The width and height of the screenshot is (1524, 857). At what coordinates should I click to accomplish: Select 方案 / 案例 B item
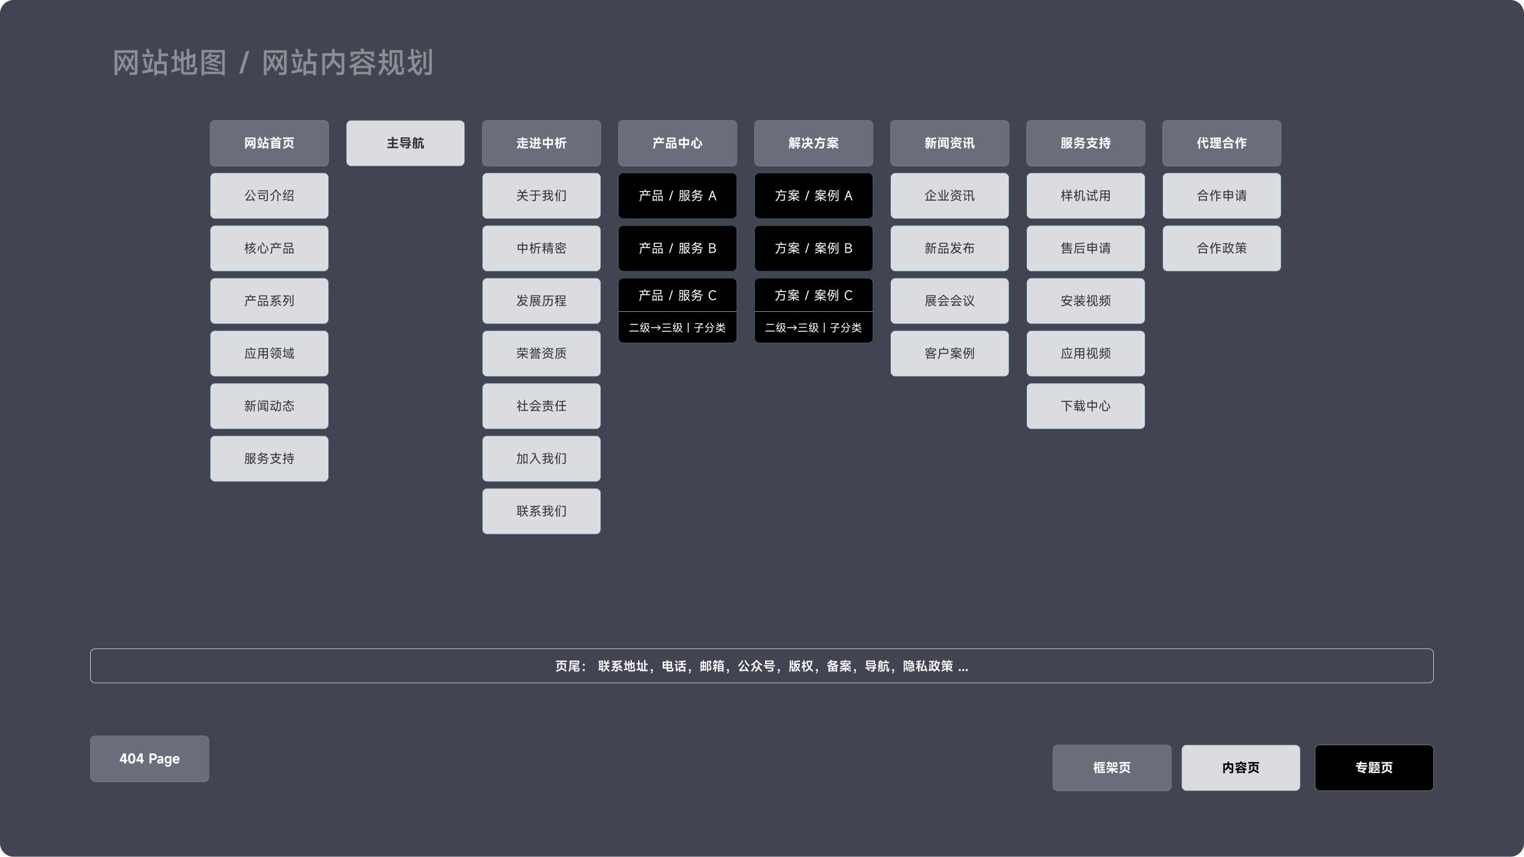pos(813,248)
